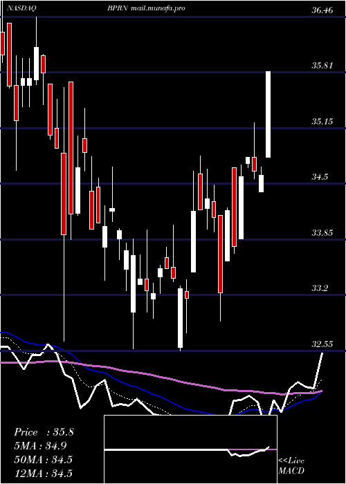The image size is (346, 484).
Task: Click the 5MA : 34.9 readout
Action: (40, 445)
